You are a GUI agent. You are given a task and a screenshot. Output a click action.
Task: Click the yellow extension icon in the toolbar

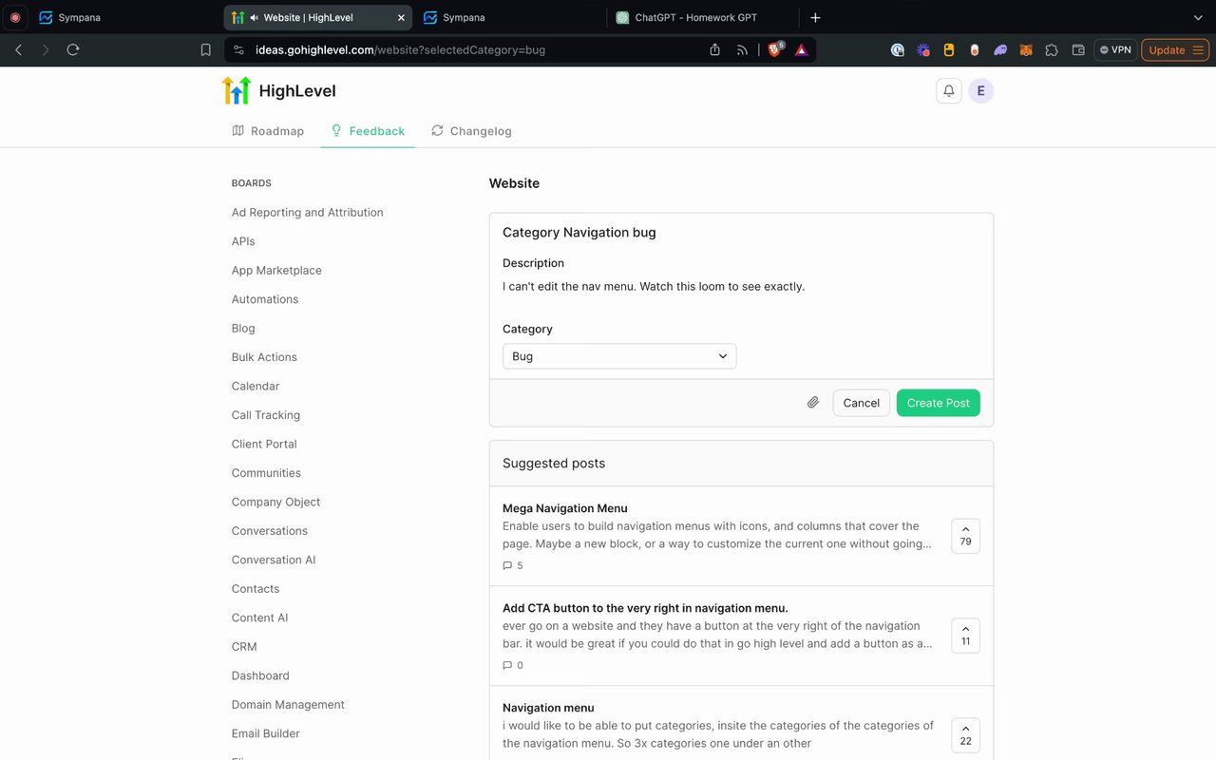[x=948, y=50]
